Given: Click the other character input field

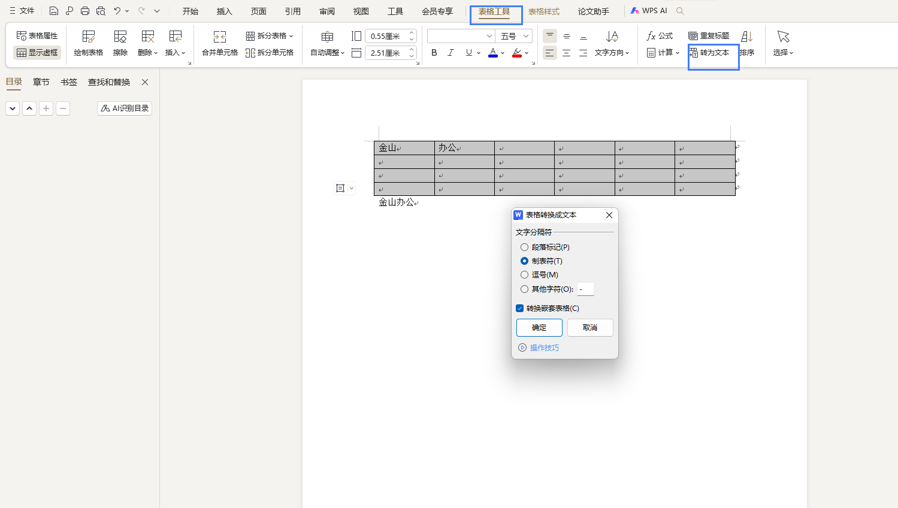Looking at the screenshot, I should pos(586,289).
